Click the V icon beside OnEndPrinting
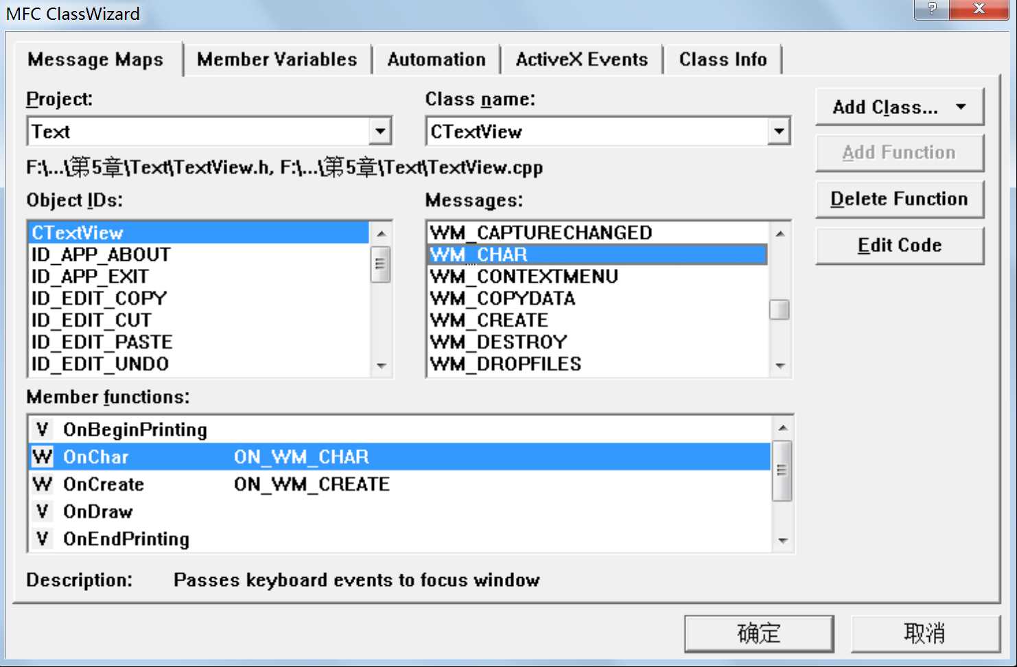 click(x=43, y=539)
